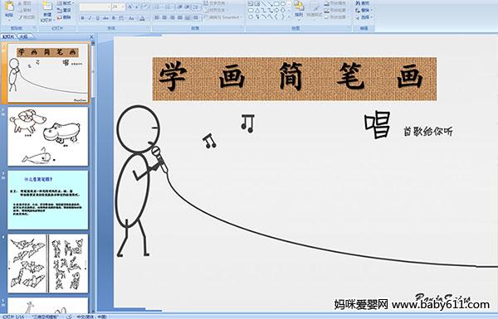This screenshot has width=498, height=319.
Task: Choose the oval shape in shapes gallery
Action: click(x=283, y=3)
